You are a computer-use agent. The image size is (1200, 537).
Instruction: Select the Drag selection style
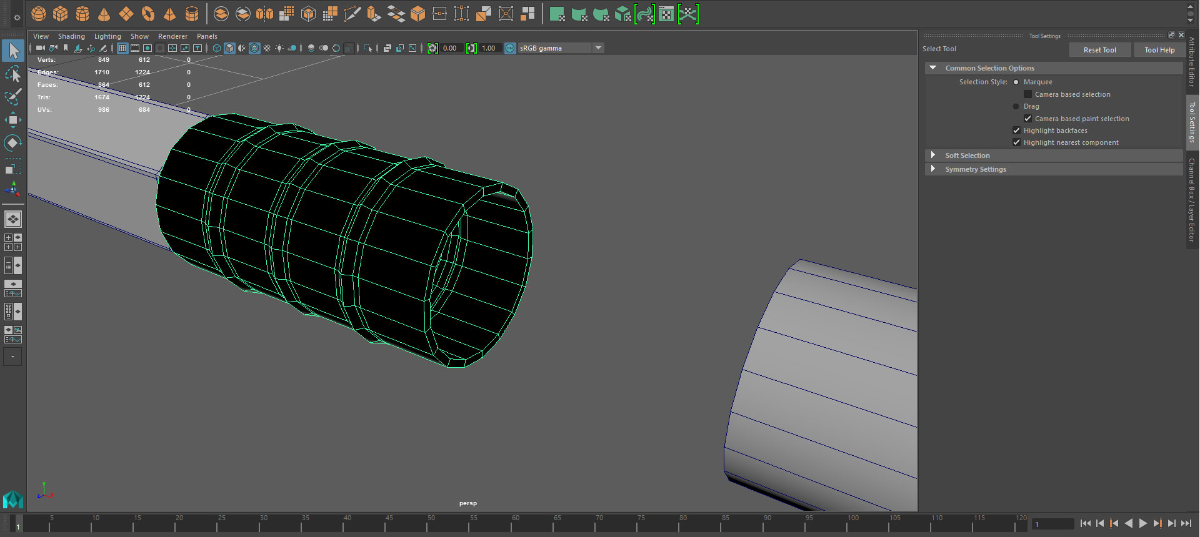(1016, 106)
